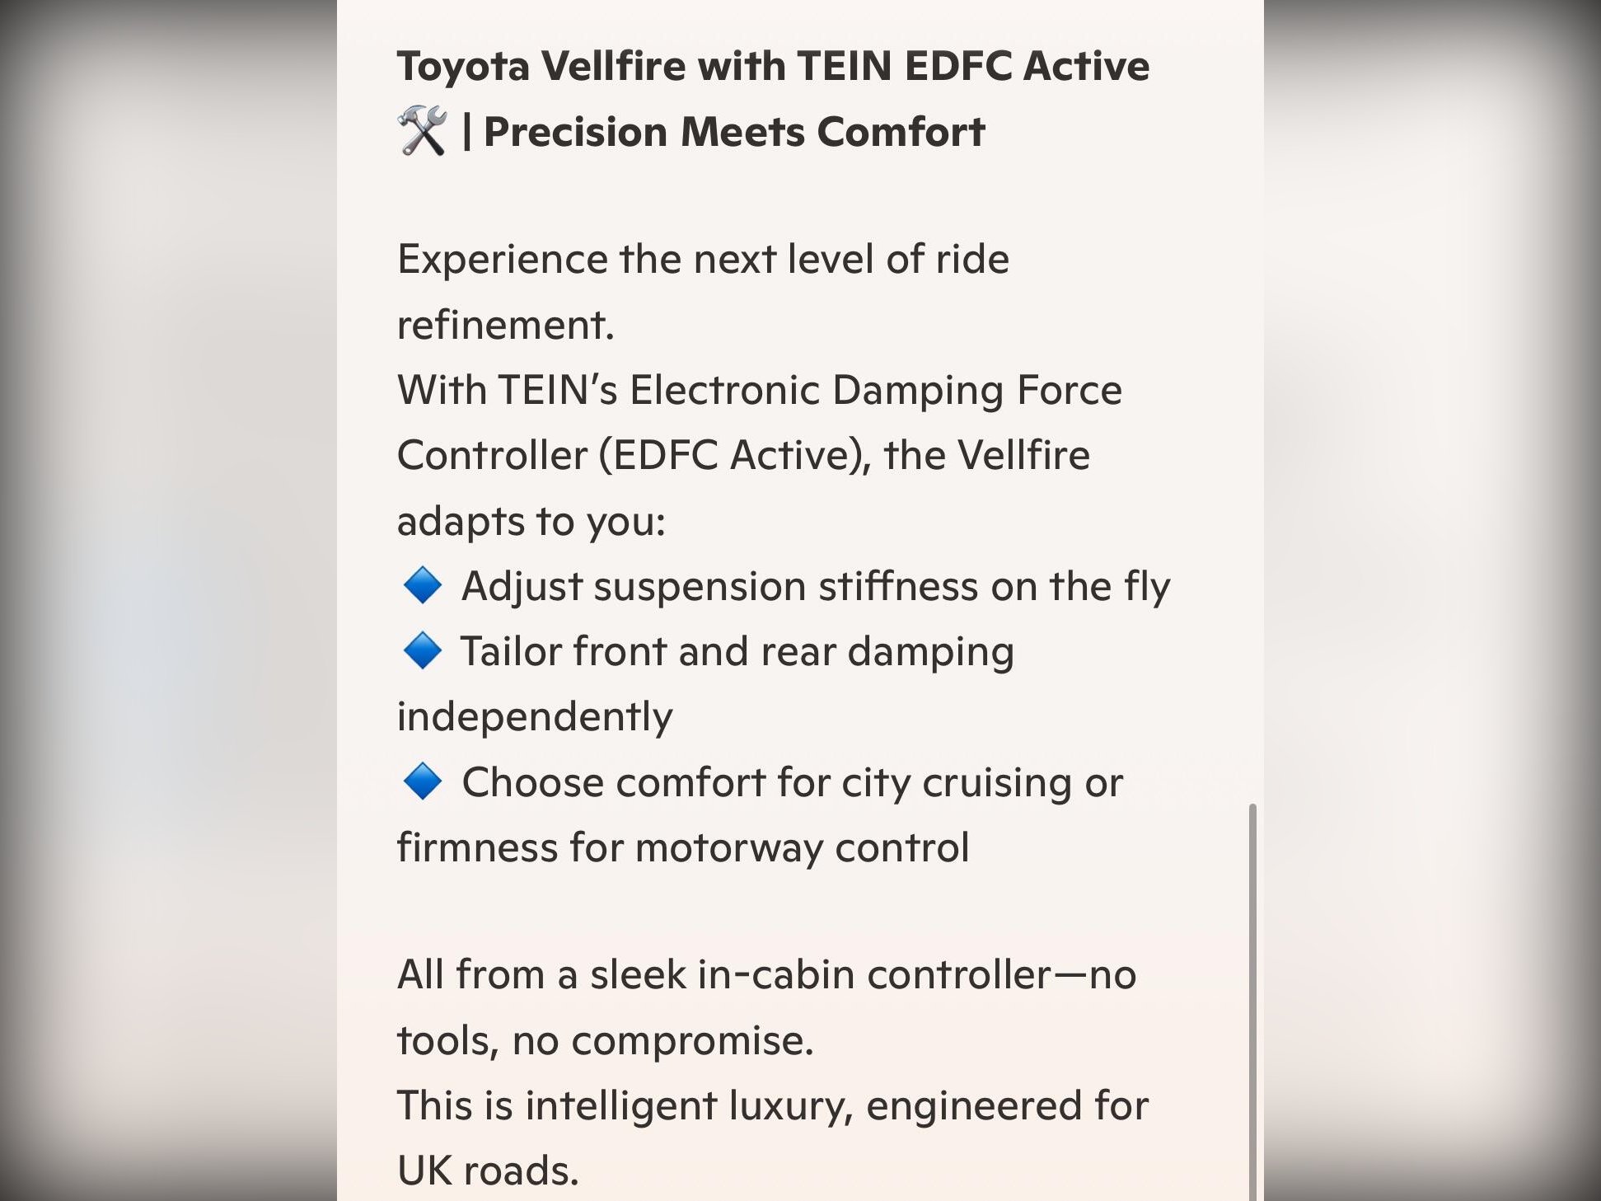The image size is (1601, 1201).
Task: Click the word refinement
Action: [x=506, y=325]
